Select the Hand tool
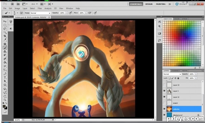This screenshot has height=123, width=205. [x=5, y=96]
